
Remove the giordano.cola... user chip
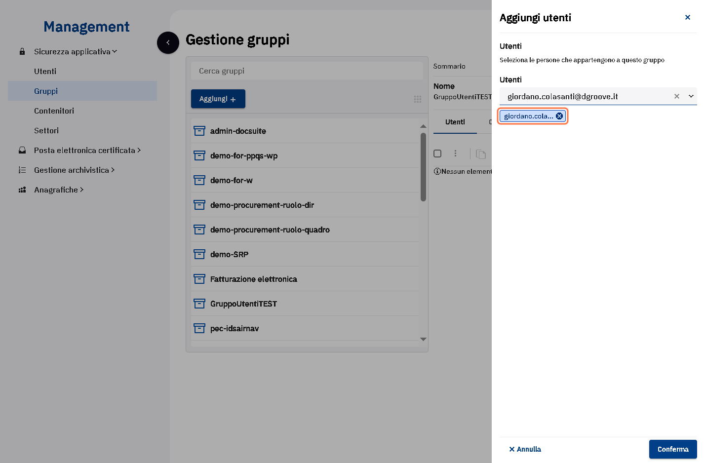559,116
